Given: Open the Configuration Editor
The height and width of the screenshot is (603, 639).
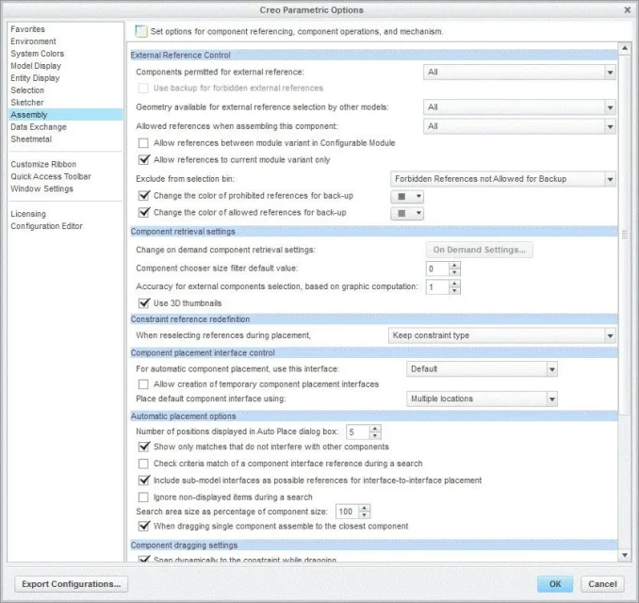Looking at the screenshot, I should pos(46,226).
